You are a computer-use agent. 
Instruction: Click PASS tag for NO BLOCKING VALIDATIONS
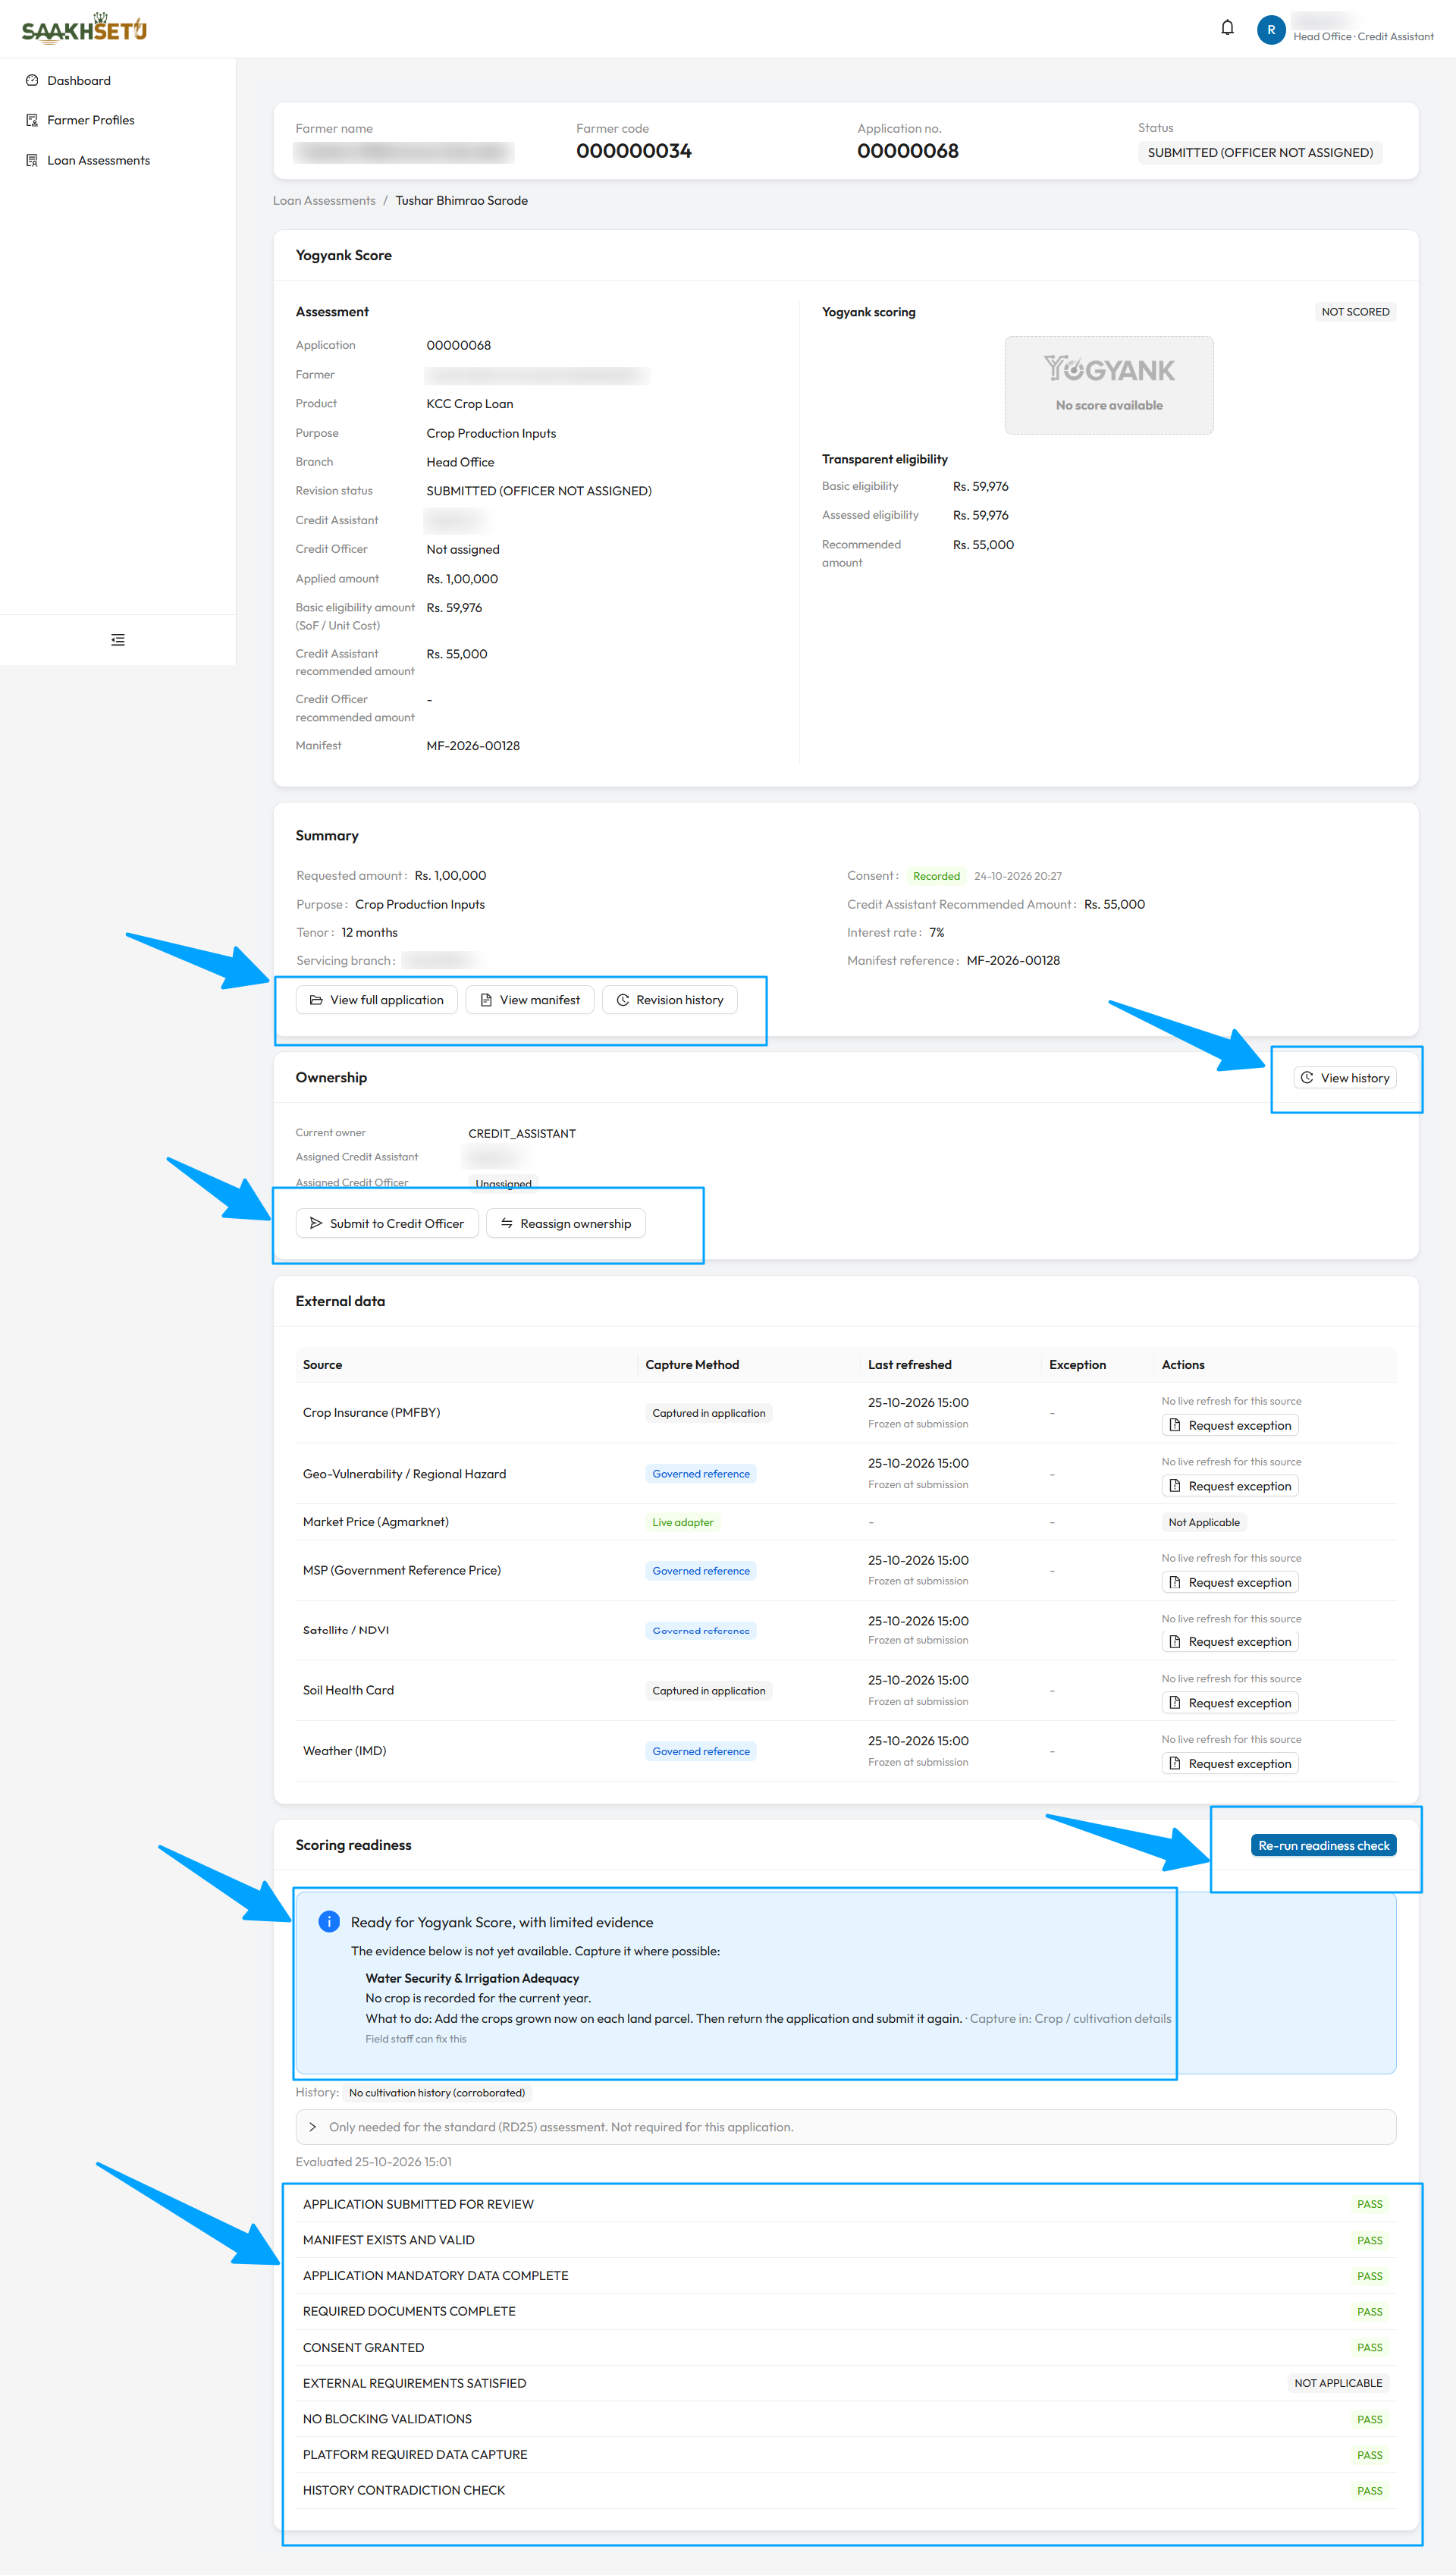[1369, 2419]
